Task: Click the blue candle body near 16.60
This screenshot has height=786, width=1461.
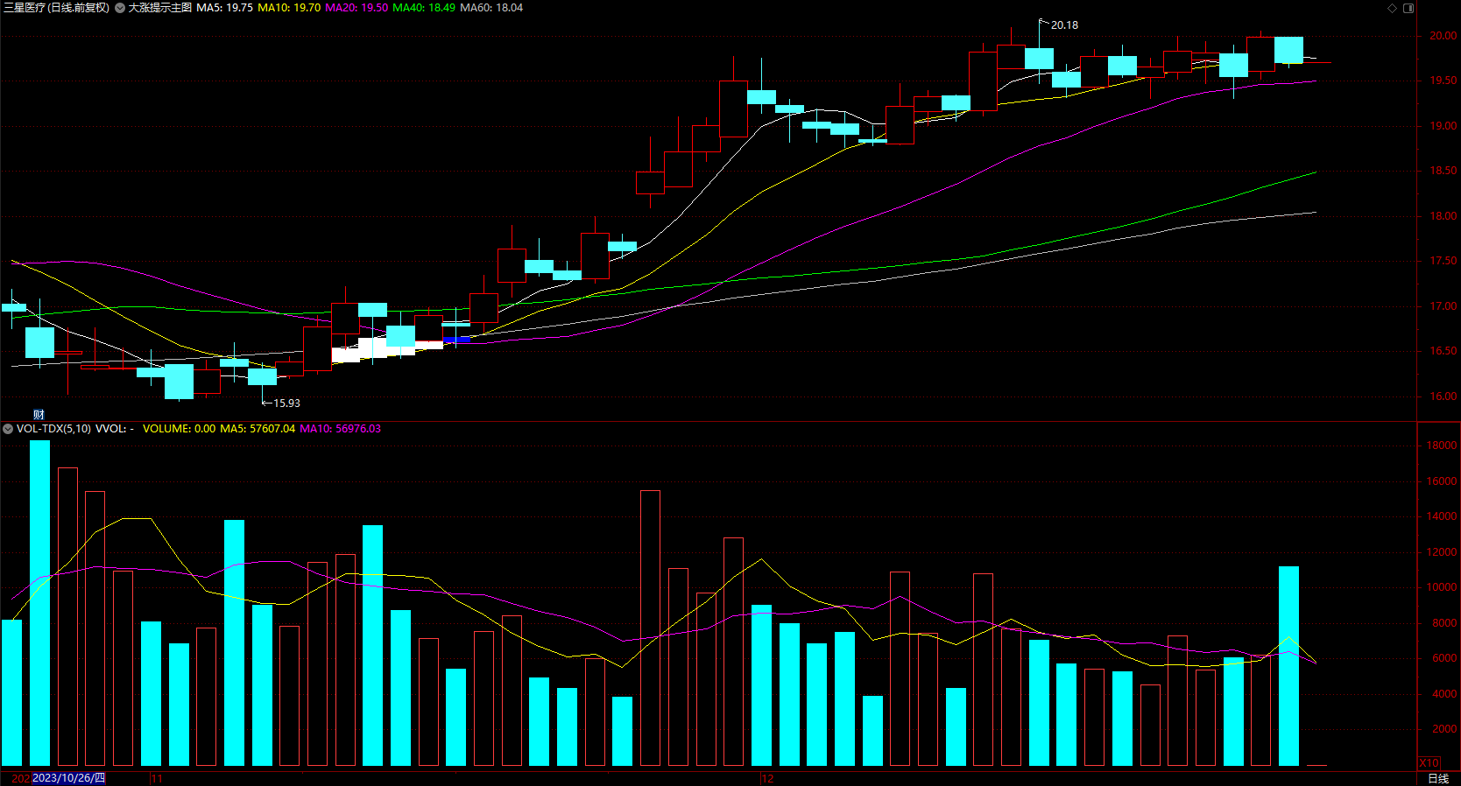Action: (456, 340)
